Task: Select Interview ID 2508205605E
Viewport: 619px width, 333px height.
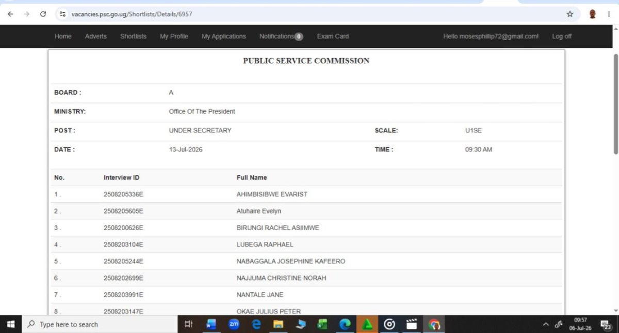Action: tap(123, 211)
